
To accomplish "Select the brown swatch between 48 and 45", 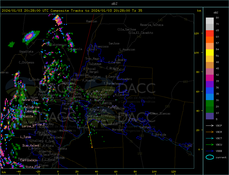I will [210, 65].
